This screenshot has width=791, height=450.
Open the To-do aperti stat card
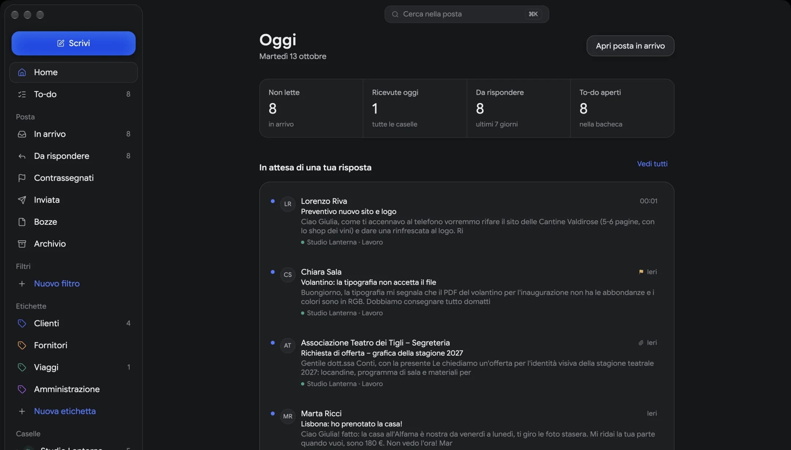click(622, 108)
